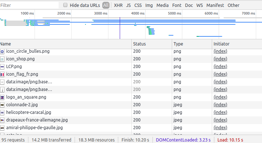The image size is (262, 143).
Task: Select the icon_flag_fr.png request
Action: coord(22,74)
